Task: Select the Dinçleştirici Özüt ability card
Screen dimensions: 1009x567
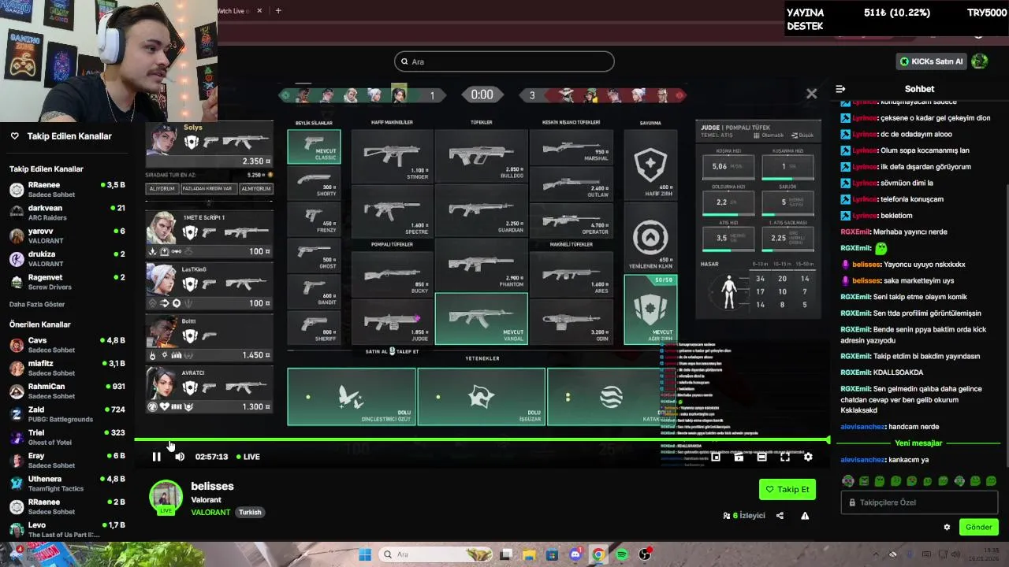Action: pyautogui.click(x=352, y=397)
